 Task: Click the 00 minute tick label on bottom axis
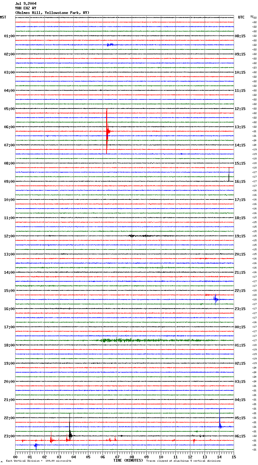pos(15,457)
